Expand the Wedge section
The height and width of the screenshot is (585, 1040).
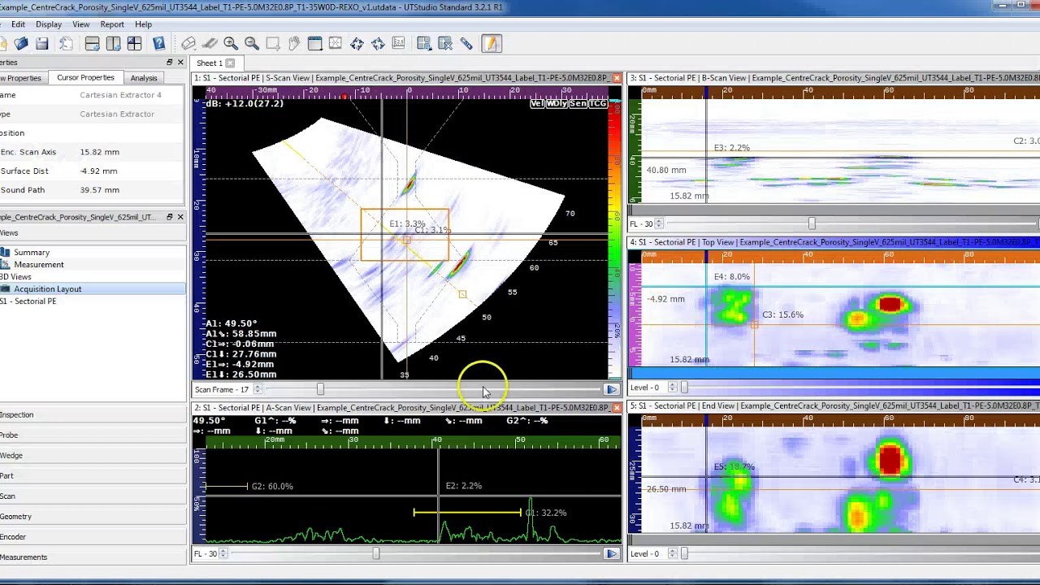tap(93, 455)
